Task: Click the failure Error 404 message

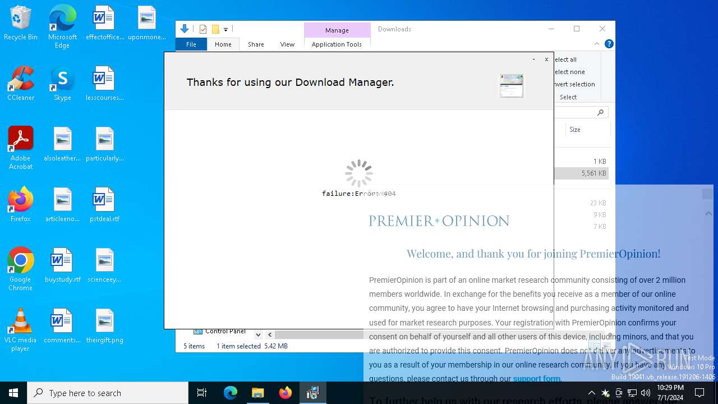Action: coord(359,194)
